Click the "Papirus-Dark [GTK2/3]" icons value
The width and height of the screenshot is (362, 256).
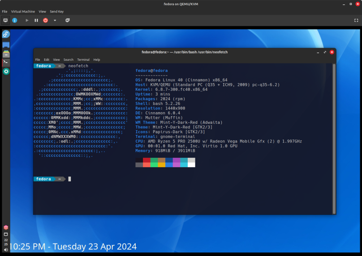(x=179, y=132)
